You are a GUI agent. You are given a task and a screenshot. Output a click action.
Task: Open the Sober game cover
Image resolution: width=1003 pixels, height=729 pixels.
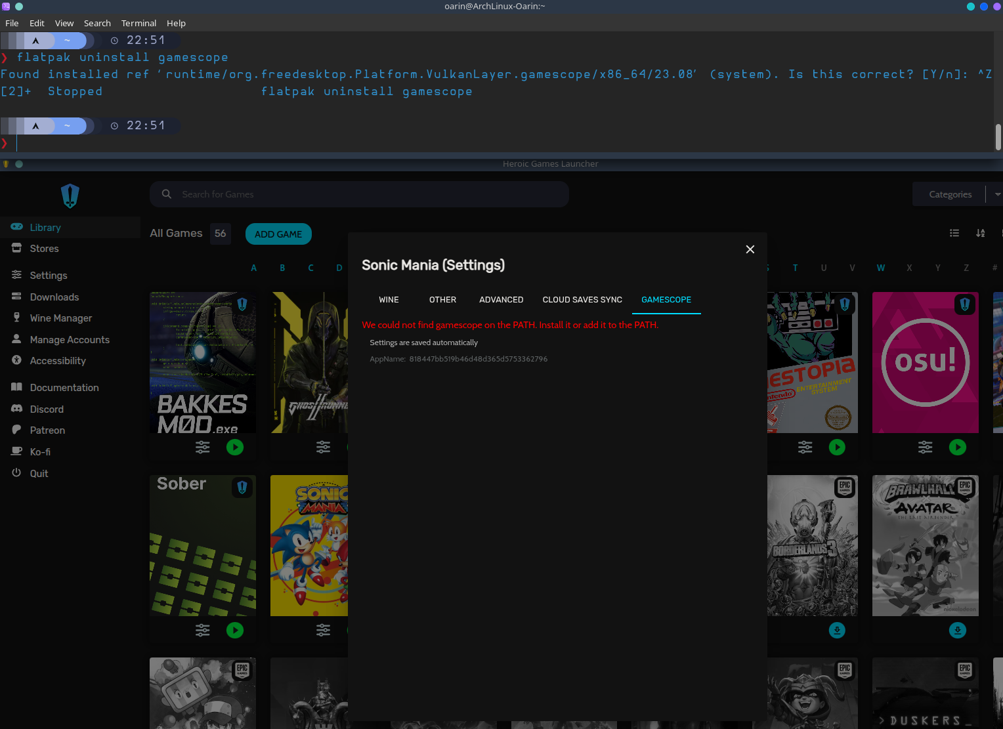[x=203, y=545]
